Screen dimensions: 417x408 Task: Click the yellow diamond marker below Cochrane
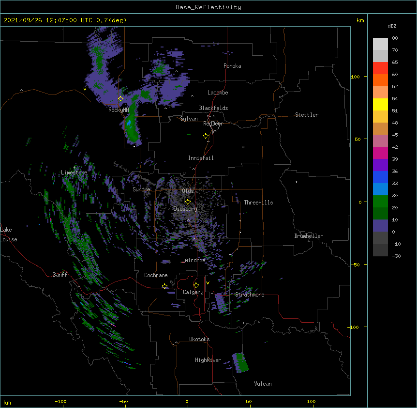click(164, 286)
